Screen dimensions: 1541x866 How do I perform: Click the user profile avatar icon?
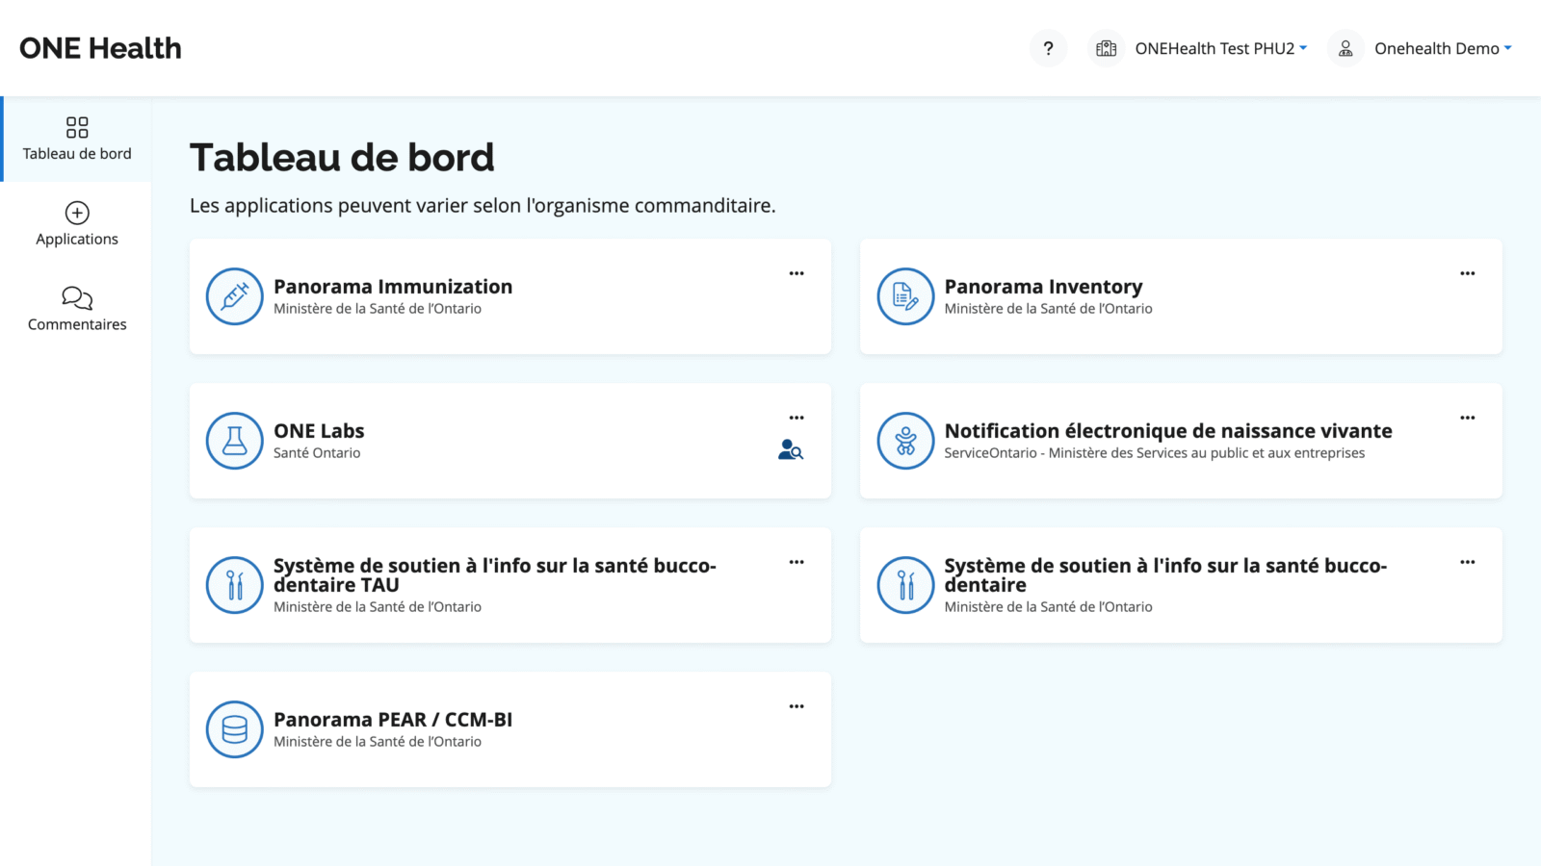coord(1345,48)
